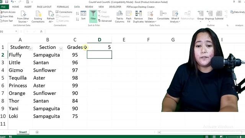This screenshot has width=245, height=138.
Task: Click the Data Validation icon
Action: (150, 14)
